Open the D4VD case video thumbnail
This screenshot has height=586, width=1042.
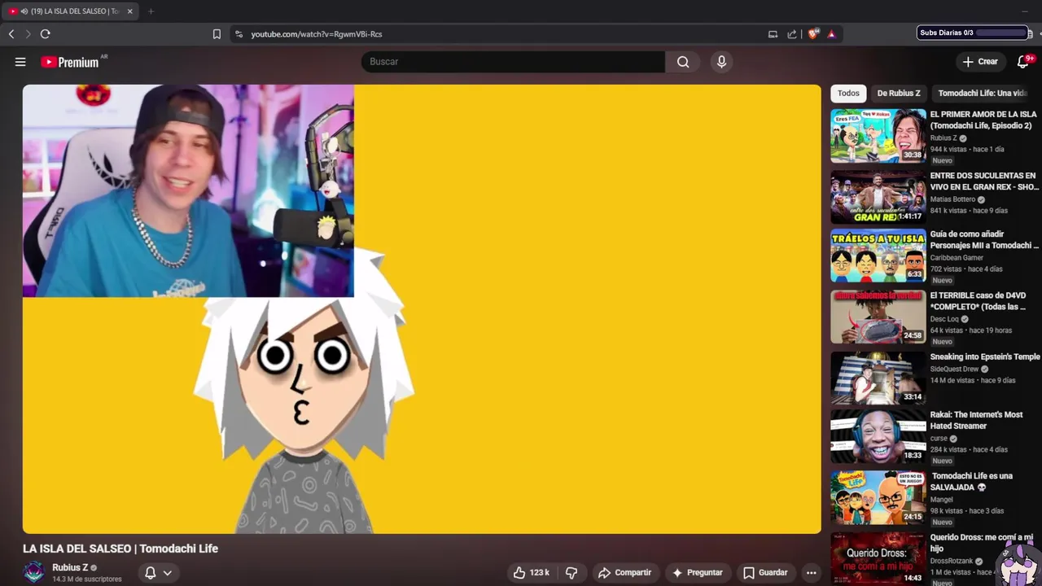point(878,317)
